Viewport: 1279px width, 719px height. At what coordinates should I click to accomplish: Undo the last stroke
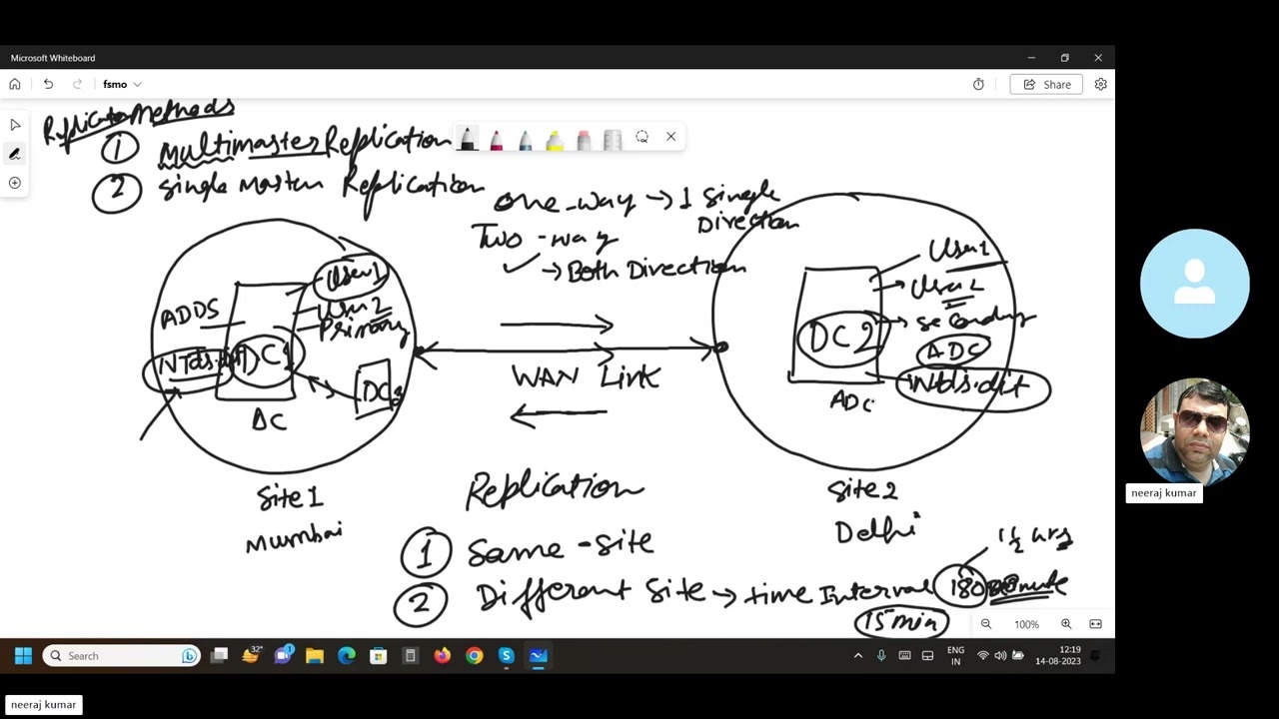pyautogui.click(x=48, y=84)
